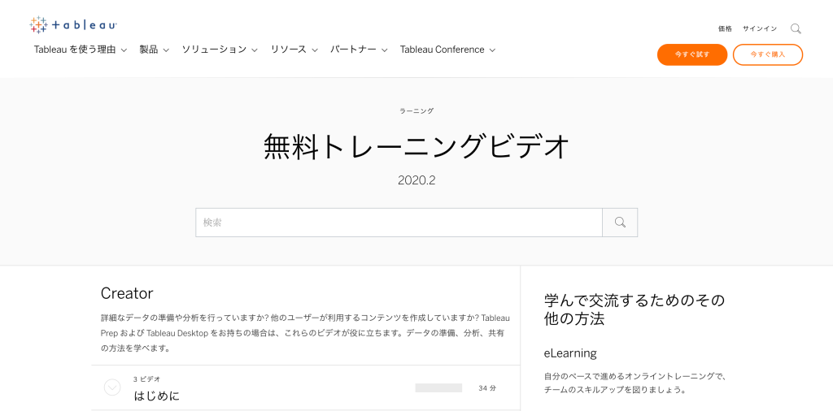
Task: Click the 学んで交流するためのその他の方法 heading
Action: click(x=635, y=309)
